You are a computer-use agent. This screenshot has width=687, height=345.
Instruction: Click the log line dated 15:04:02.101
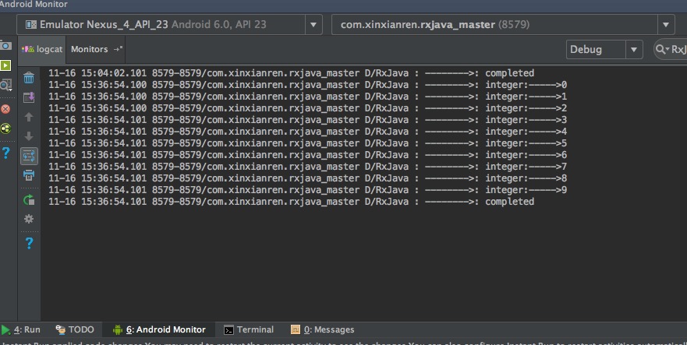(292, 73)
